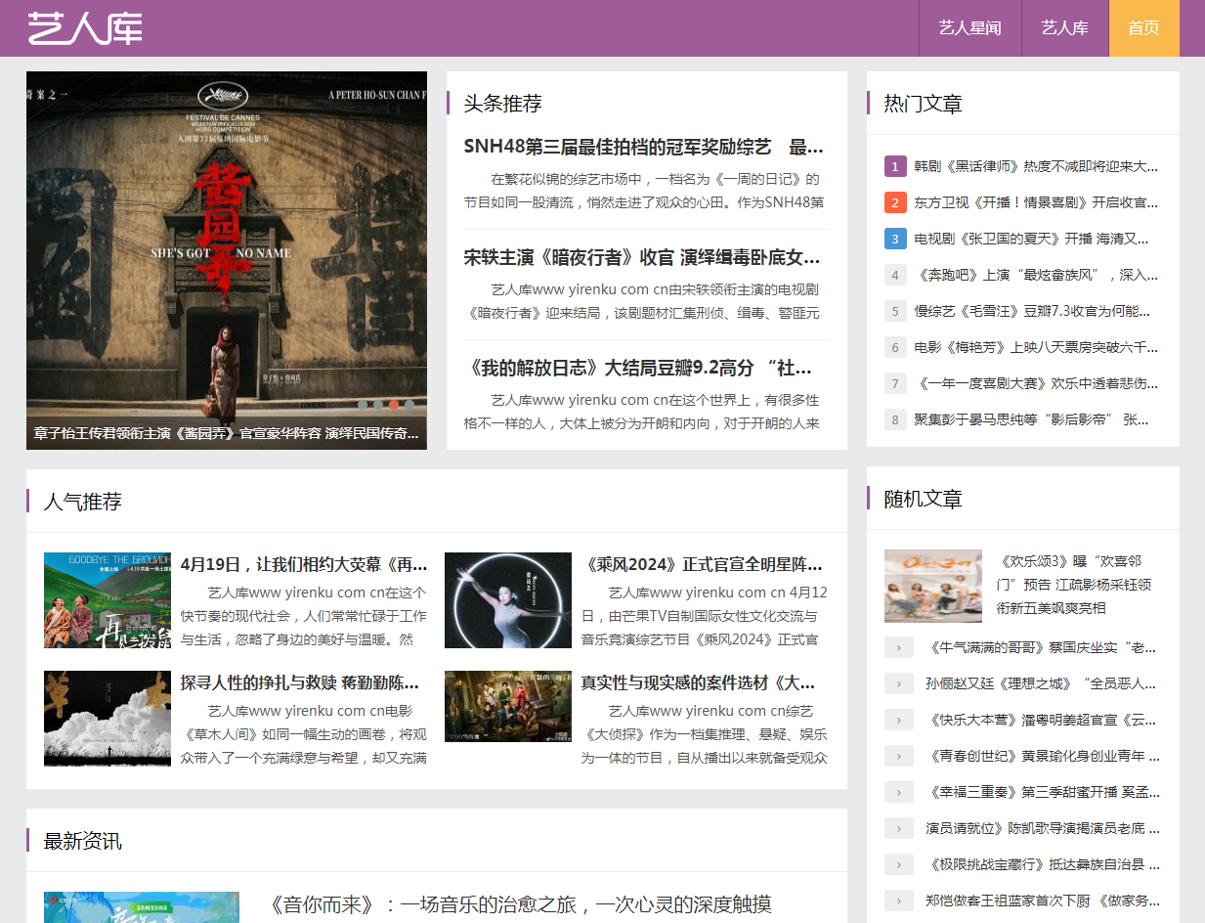Open headline 宋轶主演《暗夜行者》收官
Viewport: 1205px width, 923px height.
(642, 258)
